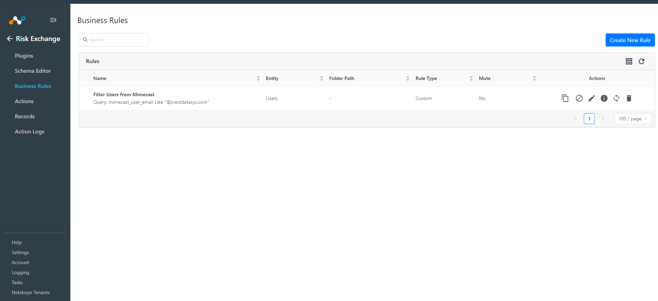Select Business Rules in the sidebar
658x301 pixels.
click(33, 86)
